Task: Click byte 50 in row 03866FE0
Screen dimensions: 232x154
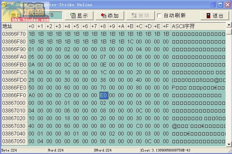Action: [31, 88]
